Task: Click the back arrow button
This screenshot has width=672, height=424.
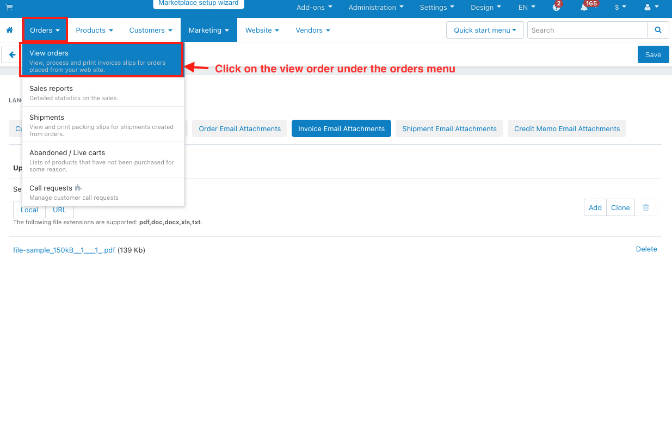Action: (12, 54)
